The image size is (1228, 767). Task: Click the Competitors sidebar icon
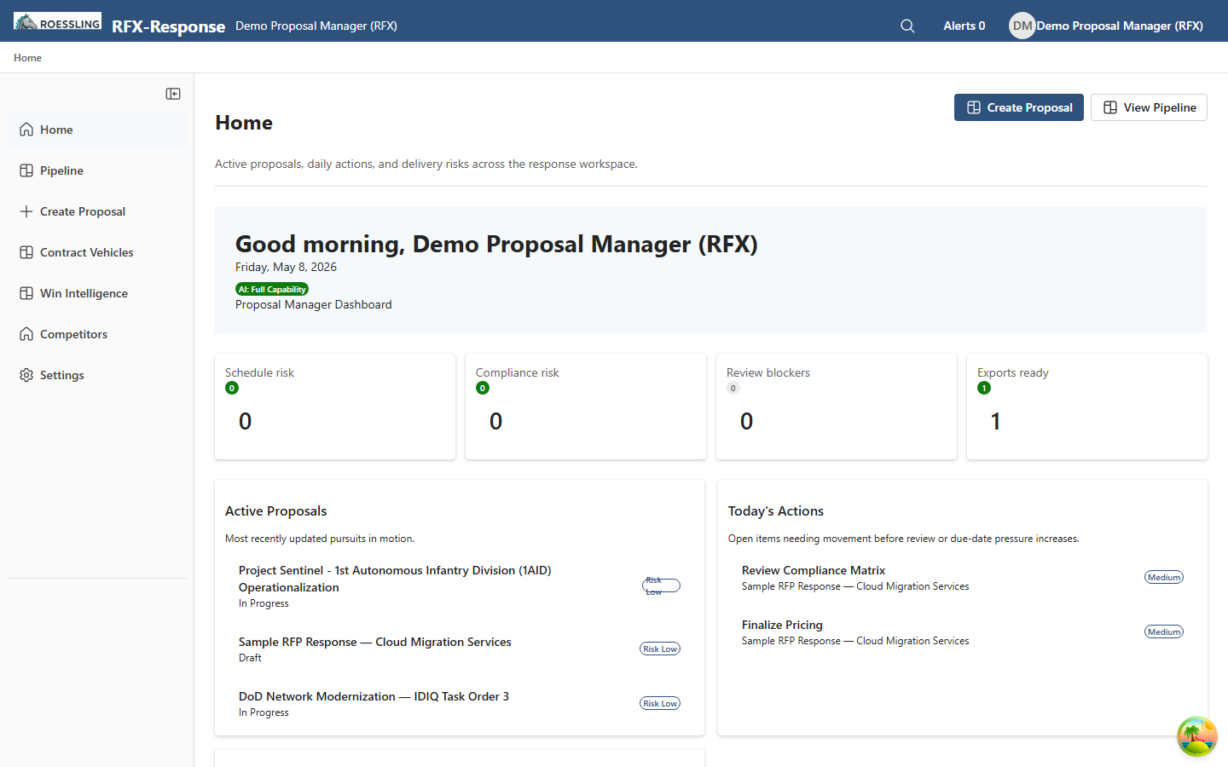pyautogui.click(x=26, y=334)
